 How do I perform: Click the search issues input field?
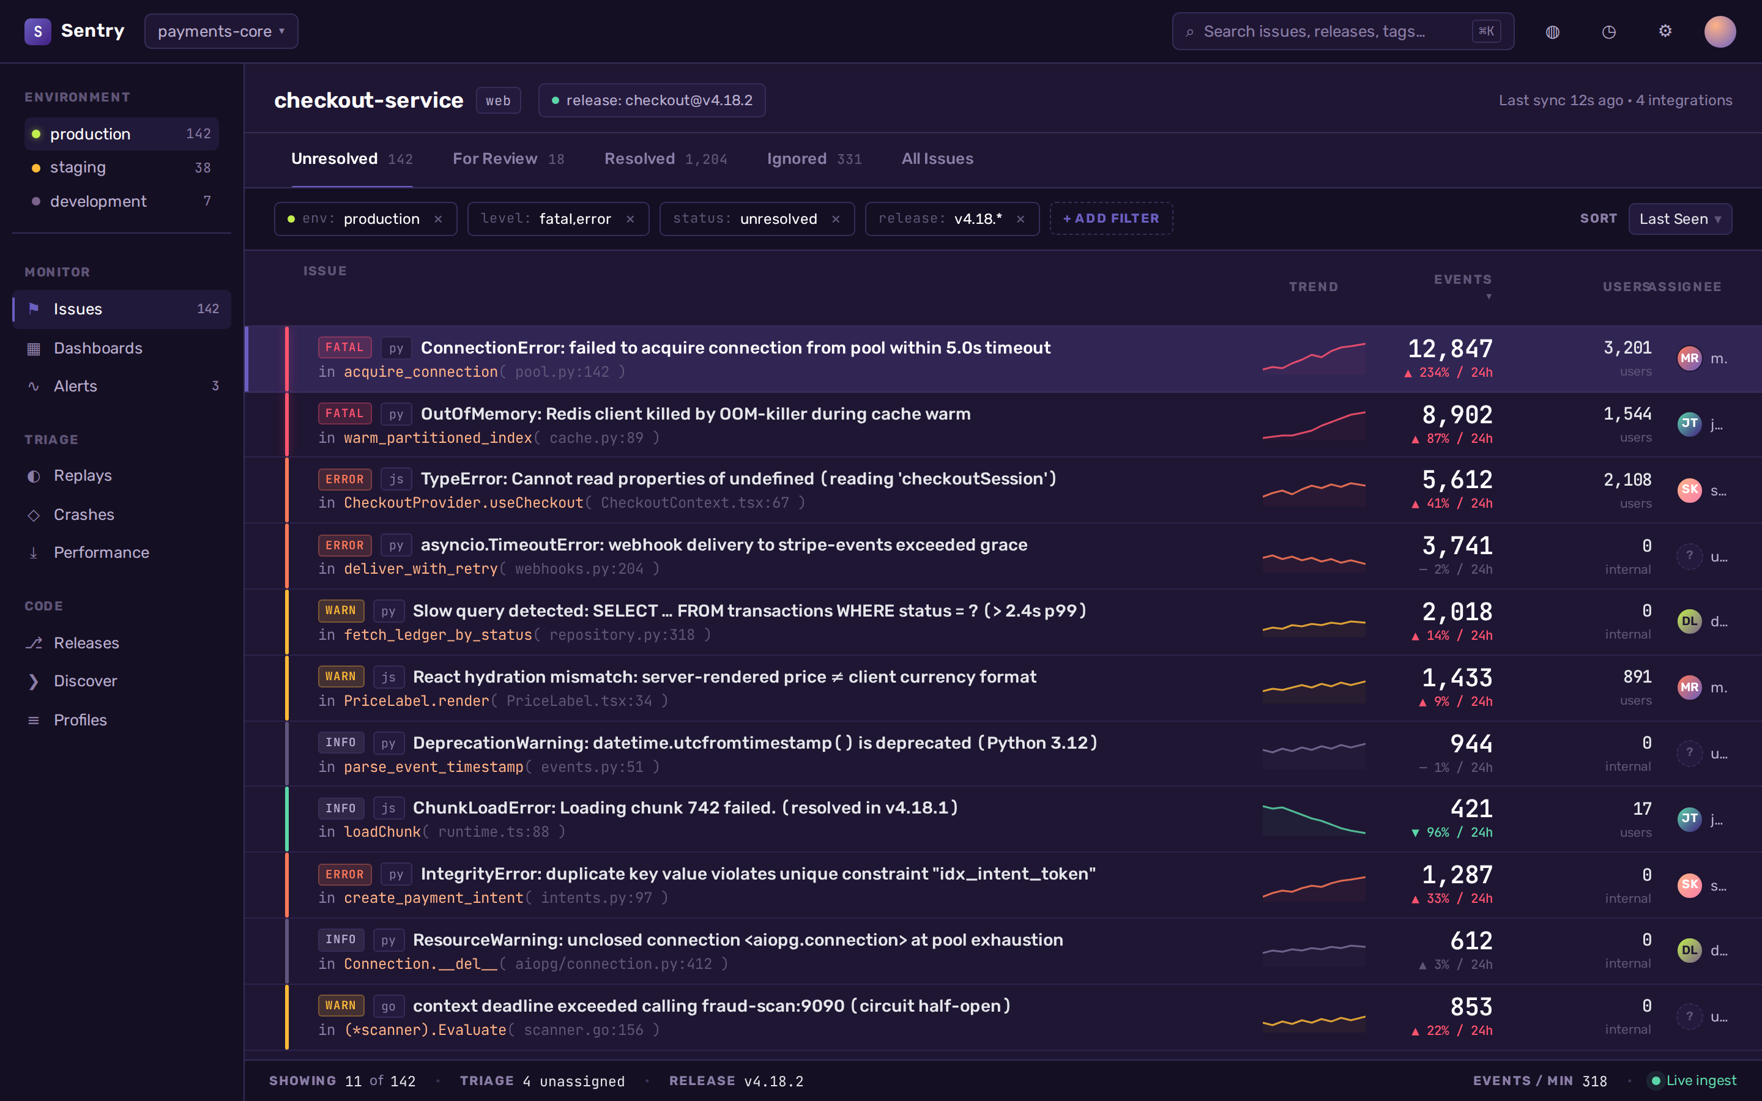[x=1343, y=31]
